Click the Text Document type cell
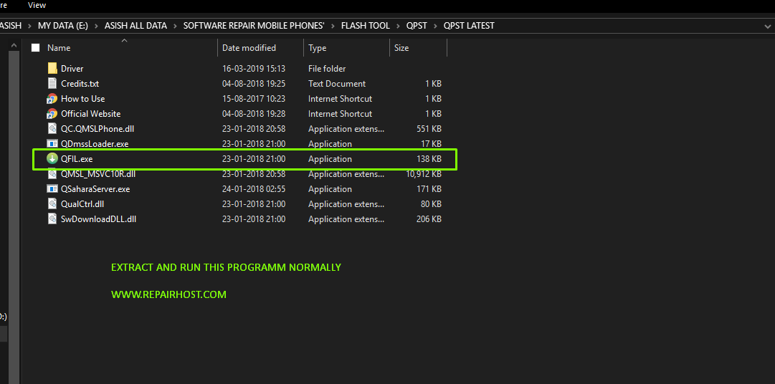The width and height of the screenshot is (775, 384). (x=337, y=84)
